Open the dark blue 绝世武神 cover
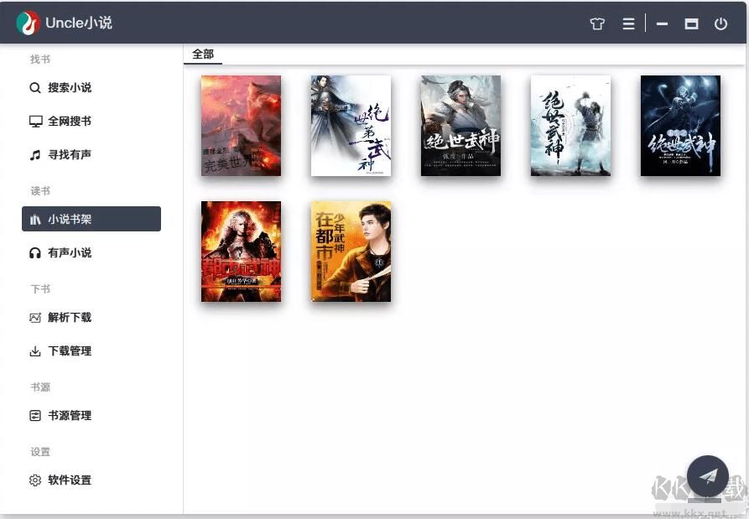This screenshot has width=749, height=519. click(x=681, y=126)
